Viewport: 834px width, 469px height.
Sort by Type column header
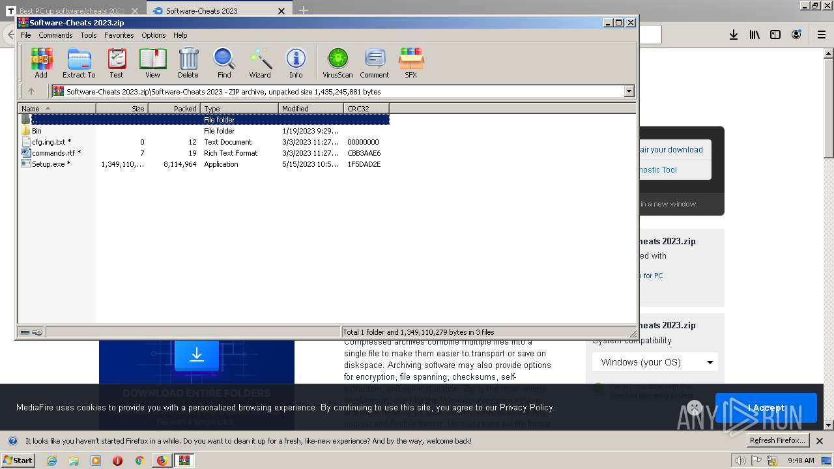(x=240, y=109)
